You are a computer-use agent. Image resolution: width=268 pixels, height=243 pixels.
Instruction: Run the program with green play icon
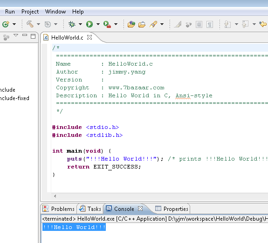pyautogui.click(x=89, y=24)
